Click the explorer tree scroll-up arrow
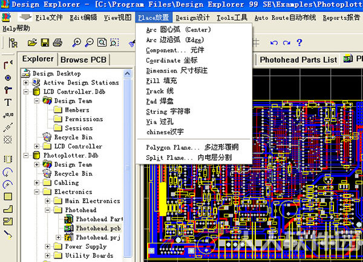Screen dimensions: 363x262 tap(127, 74)
